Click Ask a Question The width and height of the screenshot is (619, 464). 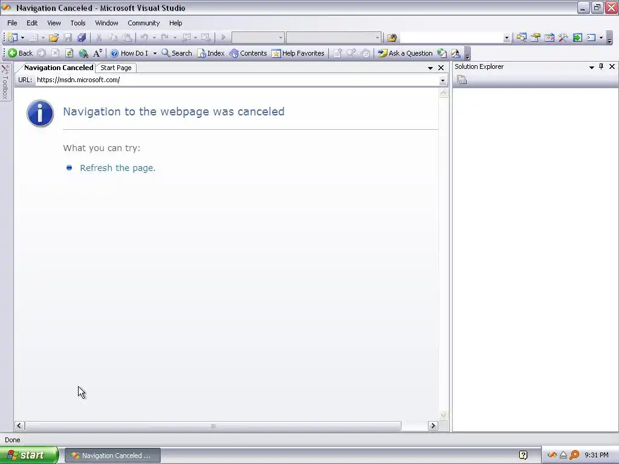[405, 53]
